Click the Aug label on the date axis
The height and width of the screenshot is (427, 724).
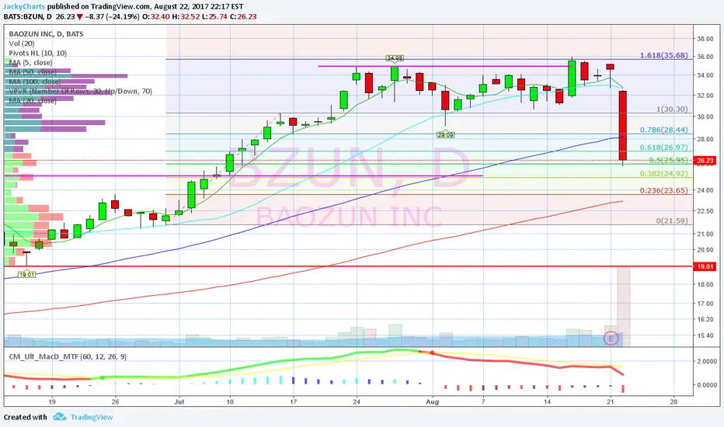pos(432,402)
